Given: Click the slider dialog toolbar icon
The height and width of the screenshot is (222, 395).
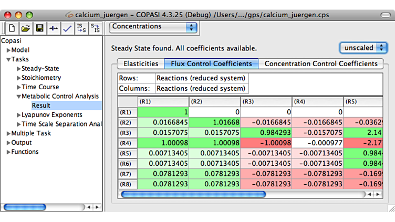Looking at the screenshot, I should 53,28.
